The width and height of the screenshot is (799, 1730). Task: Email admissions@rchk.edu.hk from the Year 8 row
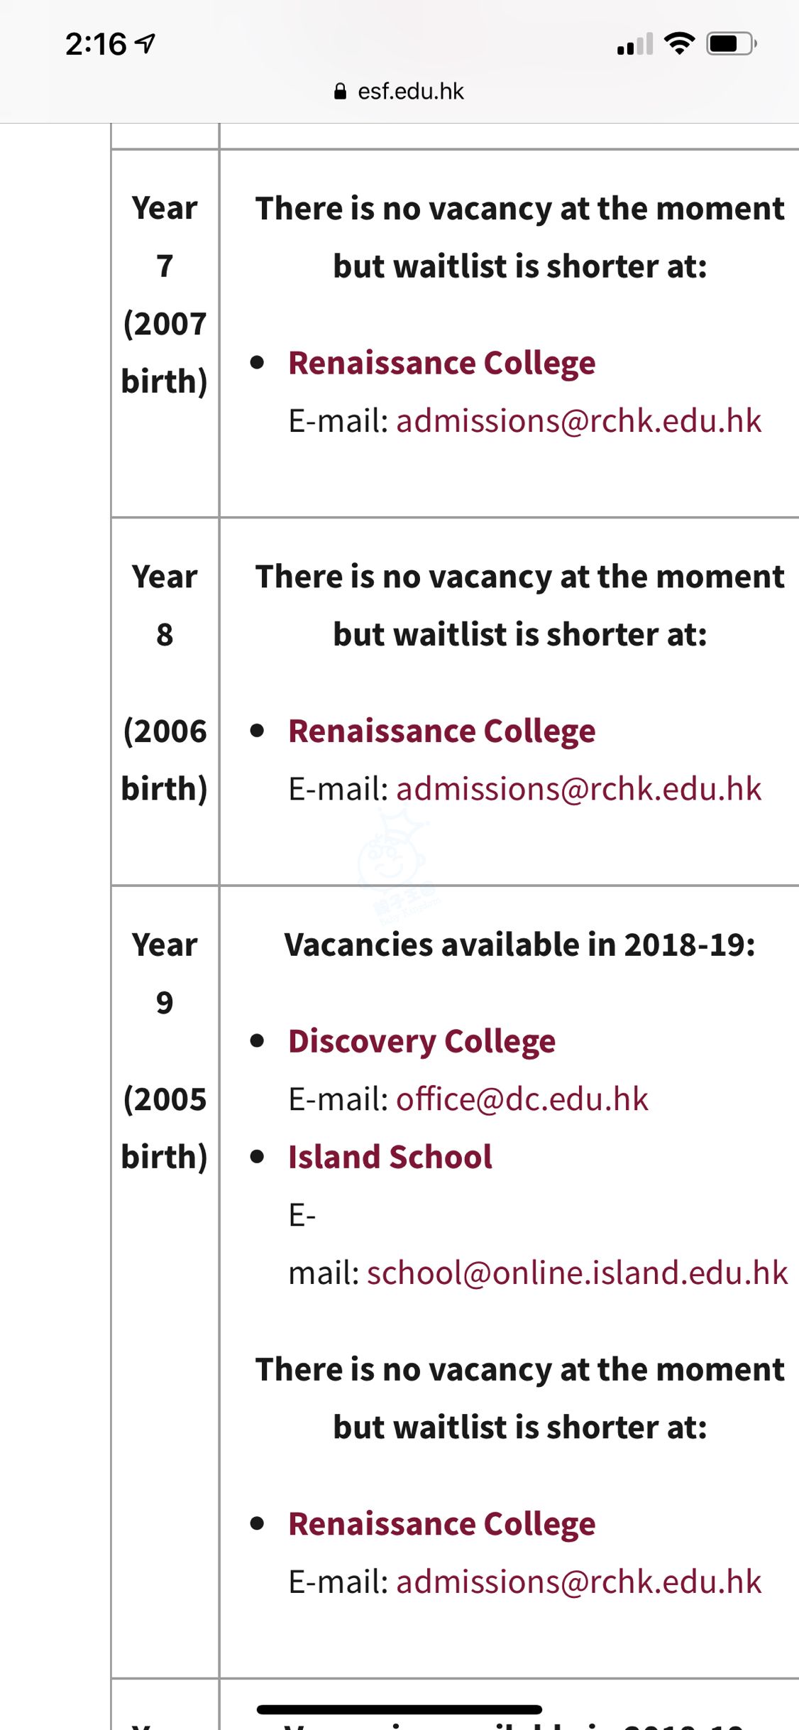[578, 789]
